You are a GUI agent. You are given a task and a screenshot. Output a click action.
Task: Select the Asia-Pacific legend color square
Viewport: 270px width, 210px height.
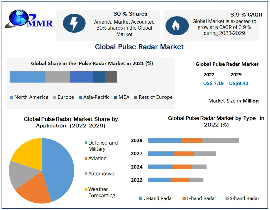tap(81, 97)
